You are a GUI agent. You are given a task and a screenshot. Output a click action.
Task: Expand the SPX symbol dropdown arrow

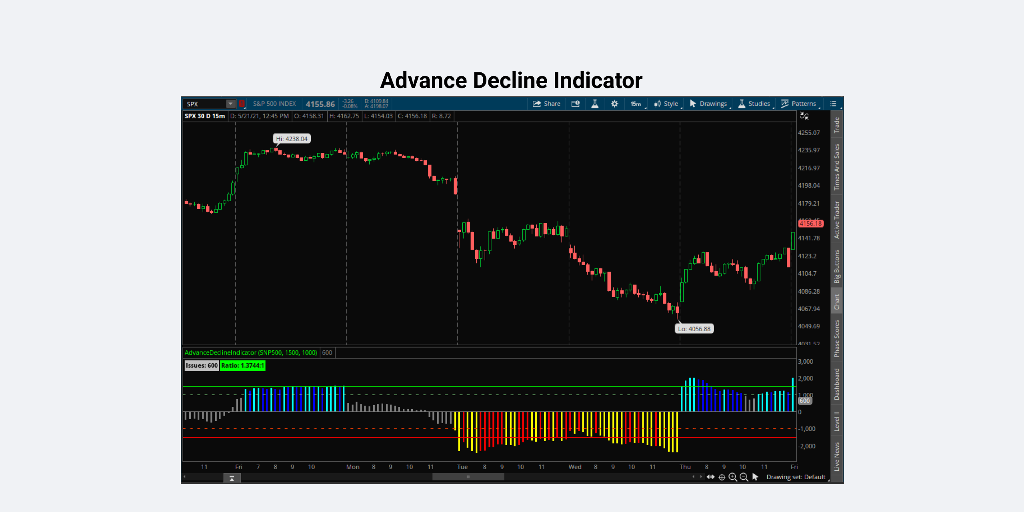tap(230, 104)
